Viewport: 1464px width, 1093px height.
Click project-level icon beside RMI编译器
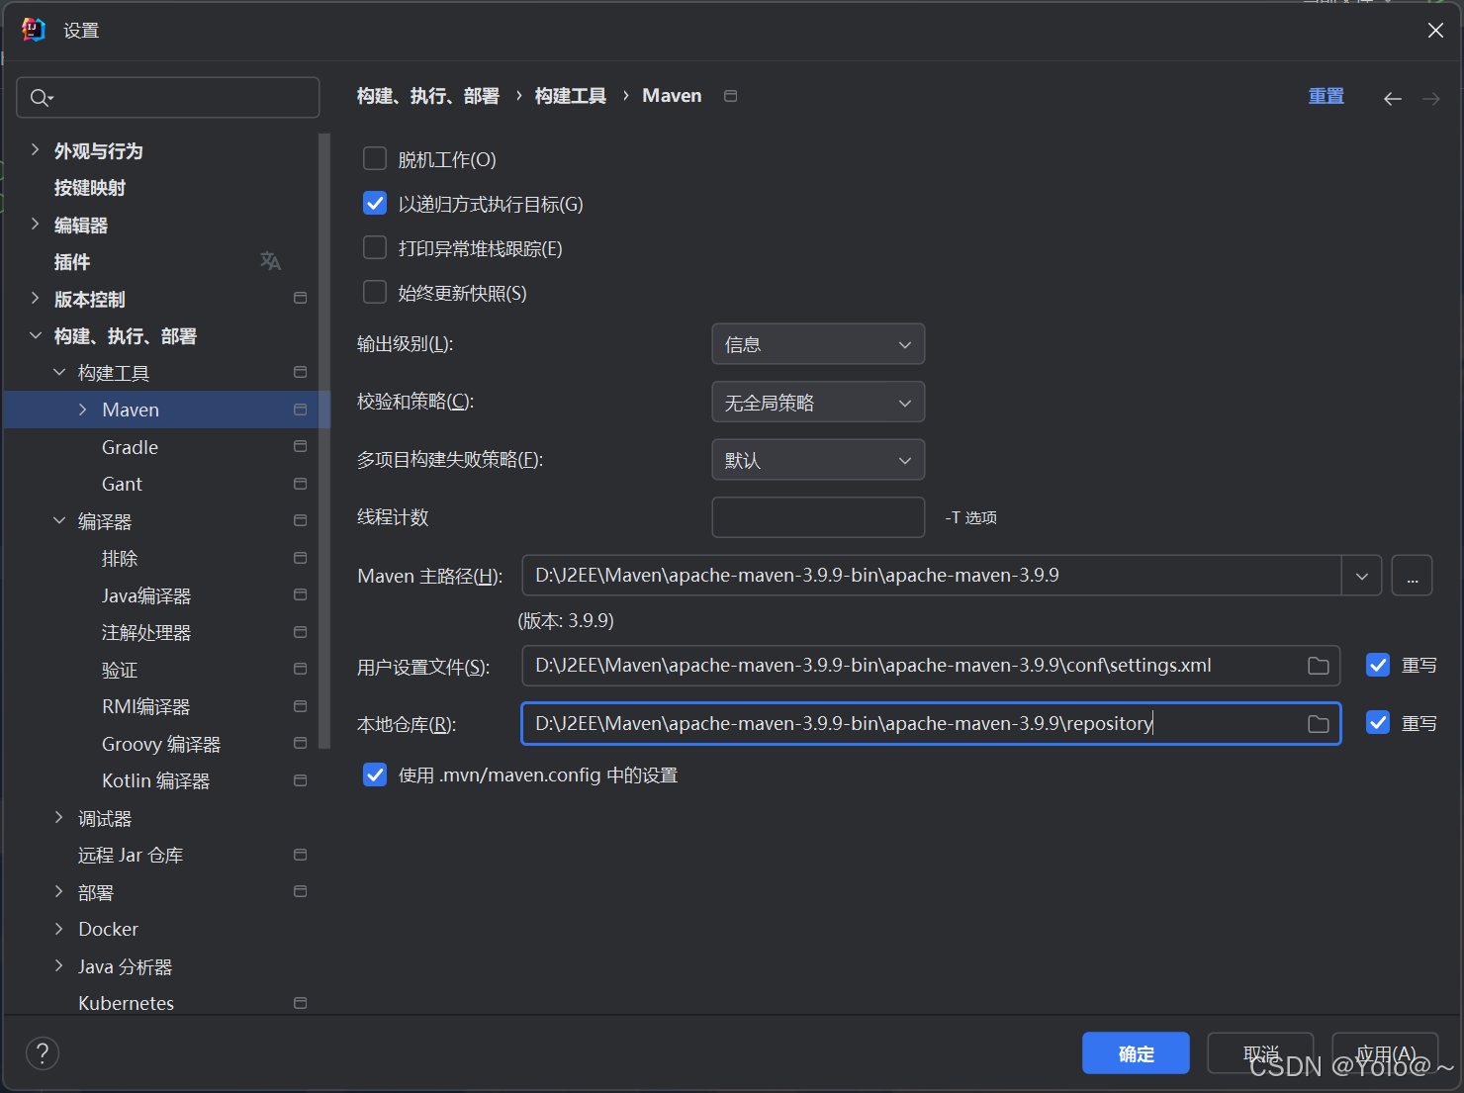point(301,706)
